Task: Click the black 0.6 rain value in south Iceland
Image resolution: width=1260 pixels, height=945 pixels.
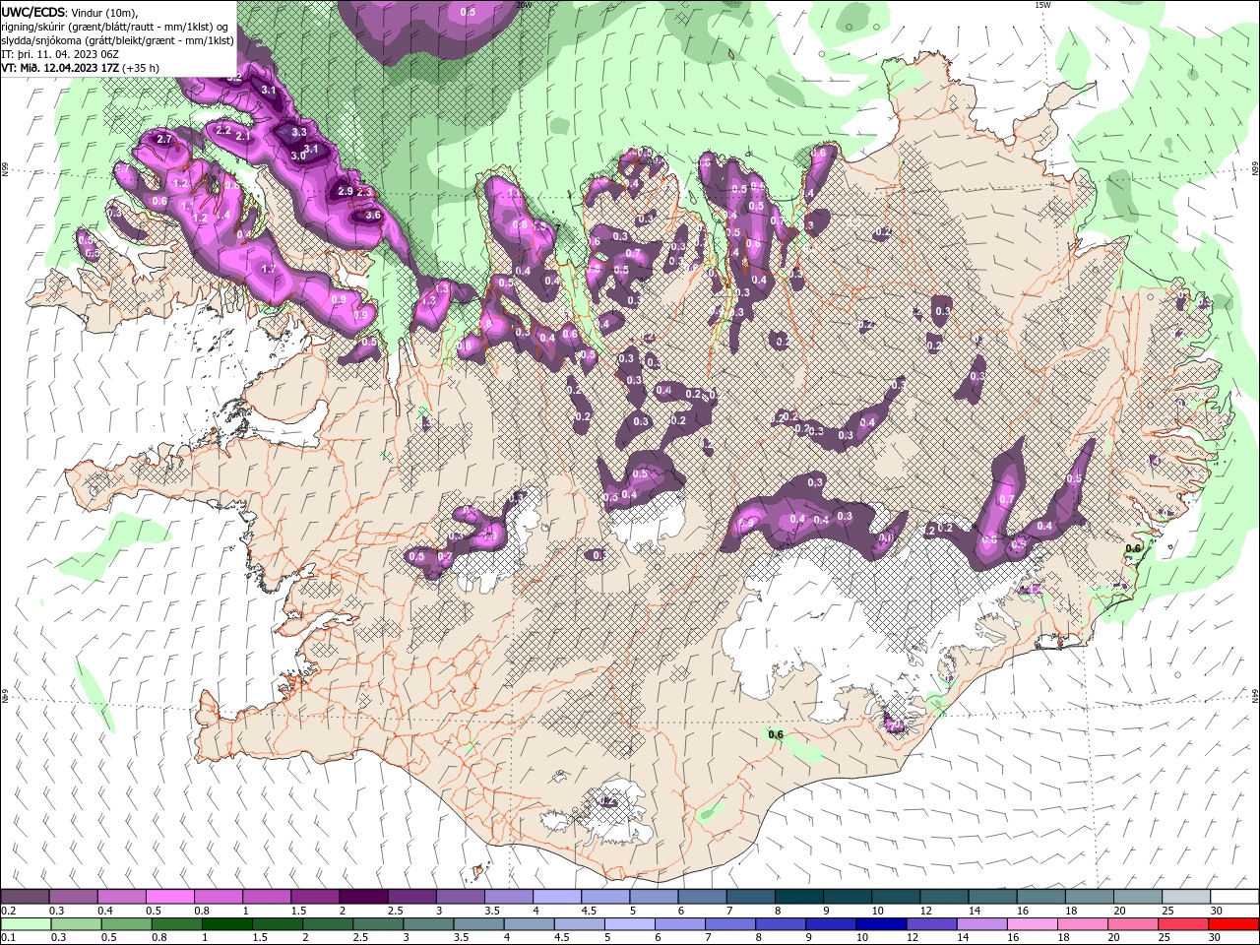Action: click(x=775, y=734)
